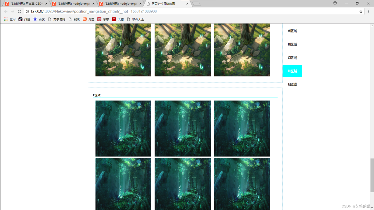The width and height of the screenshot is (374, 210).
Task: Click the E区域 section heading text
Action: tap(97, 95)
